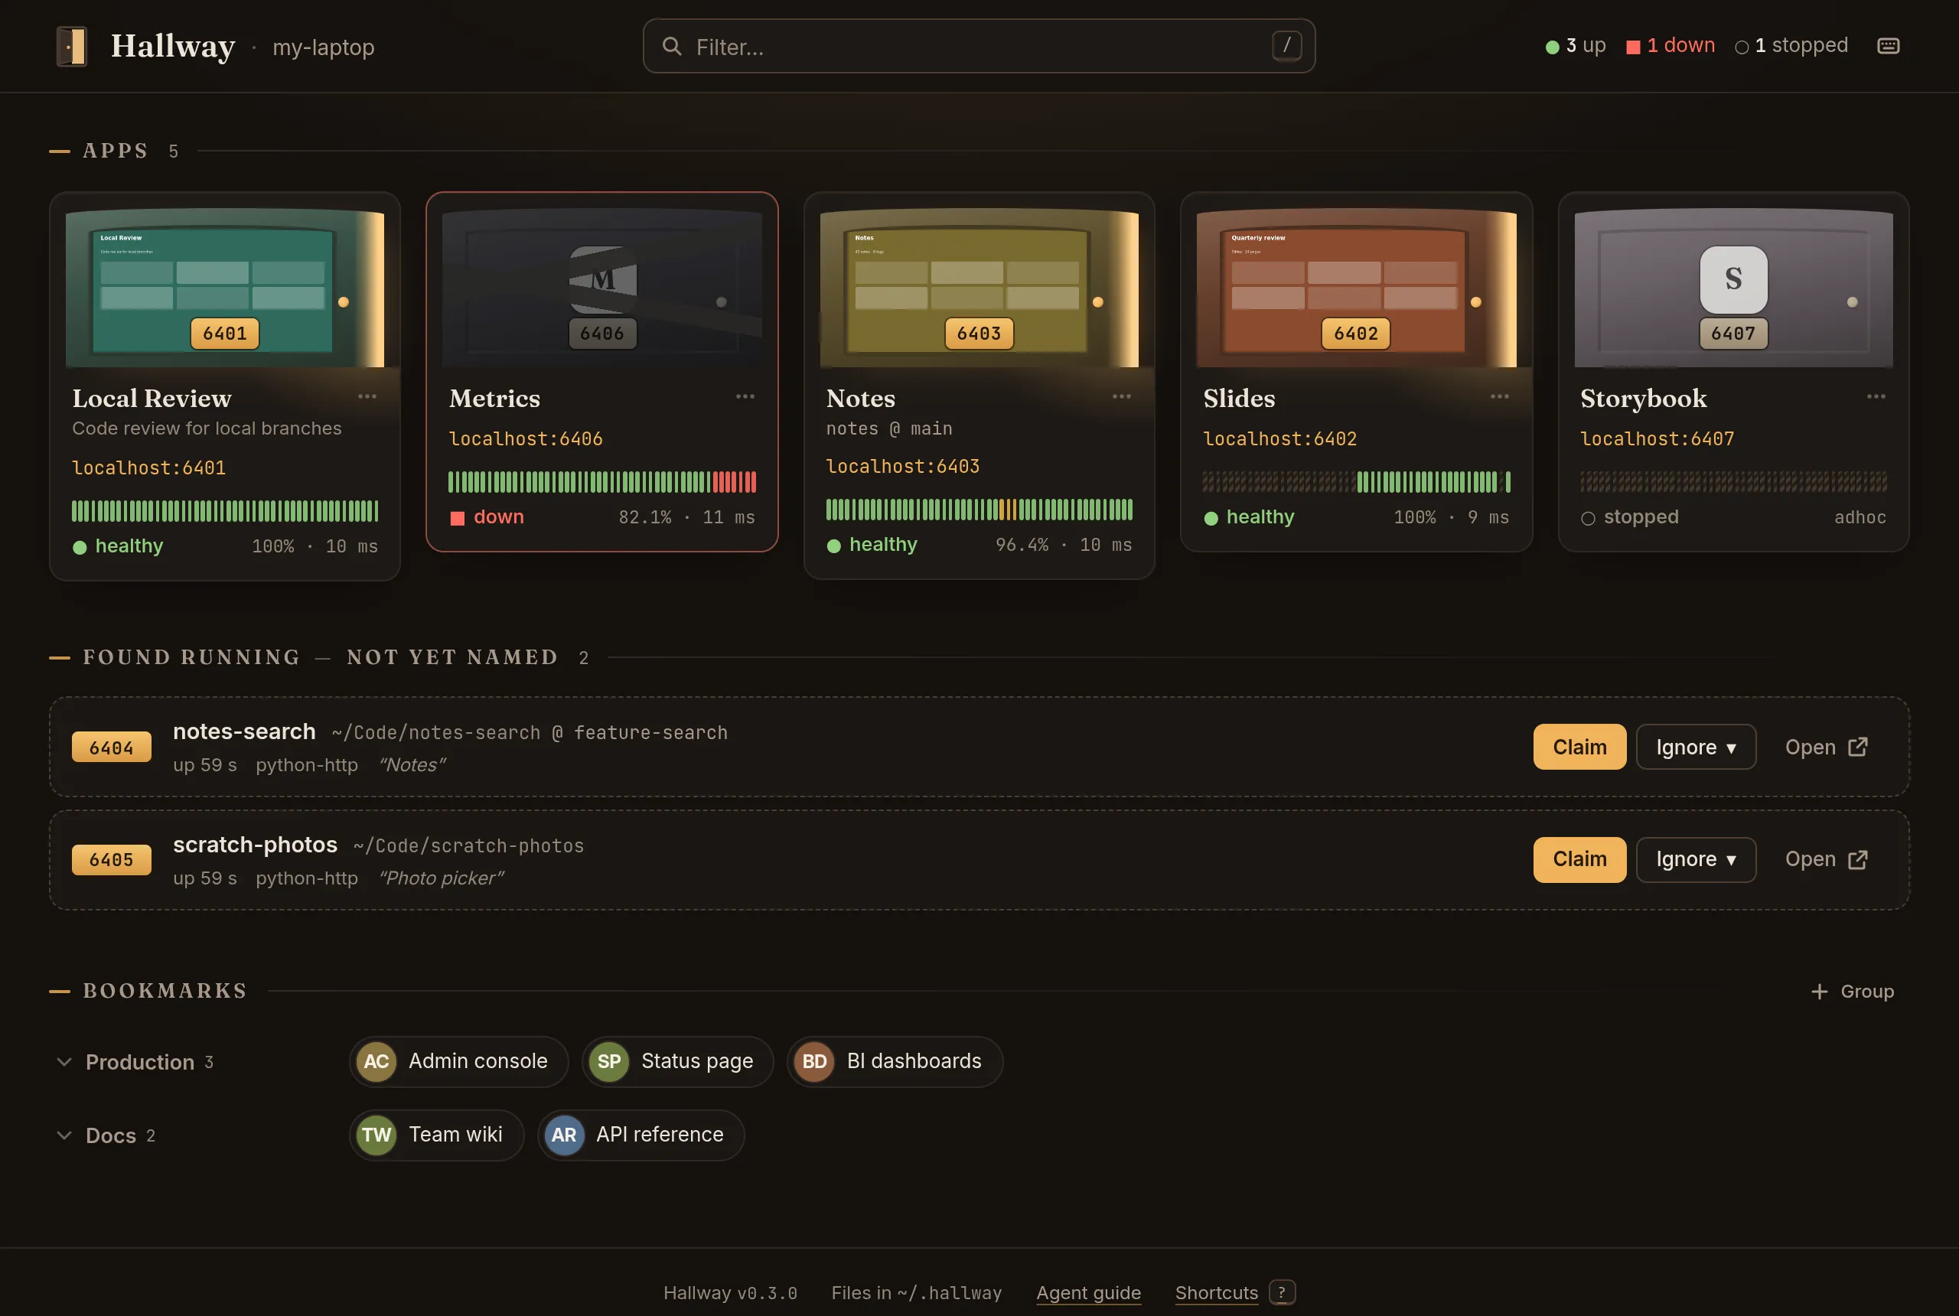Open the Shortcuts link in footer
1959x1316 pixels.
[x=1215, y=1292]
